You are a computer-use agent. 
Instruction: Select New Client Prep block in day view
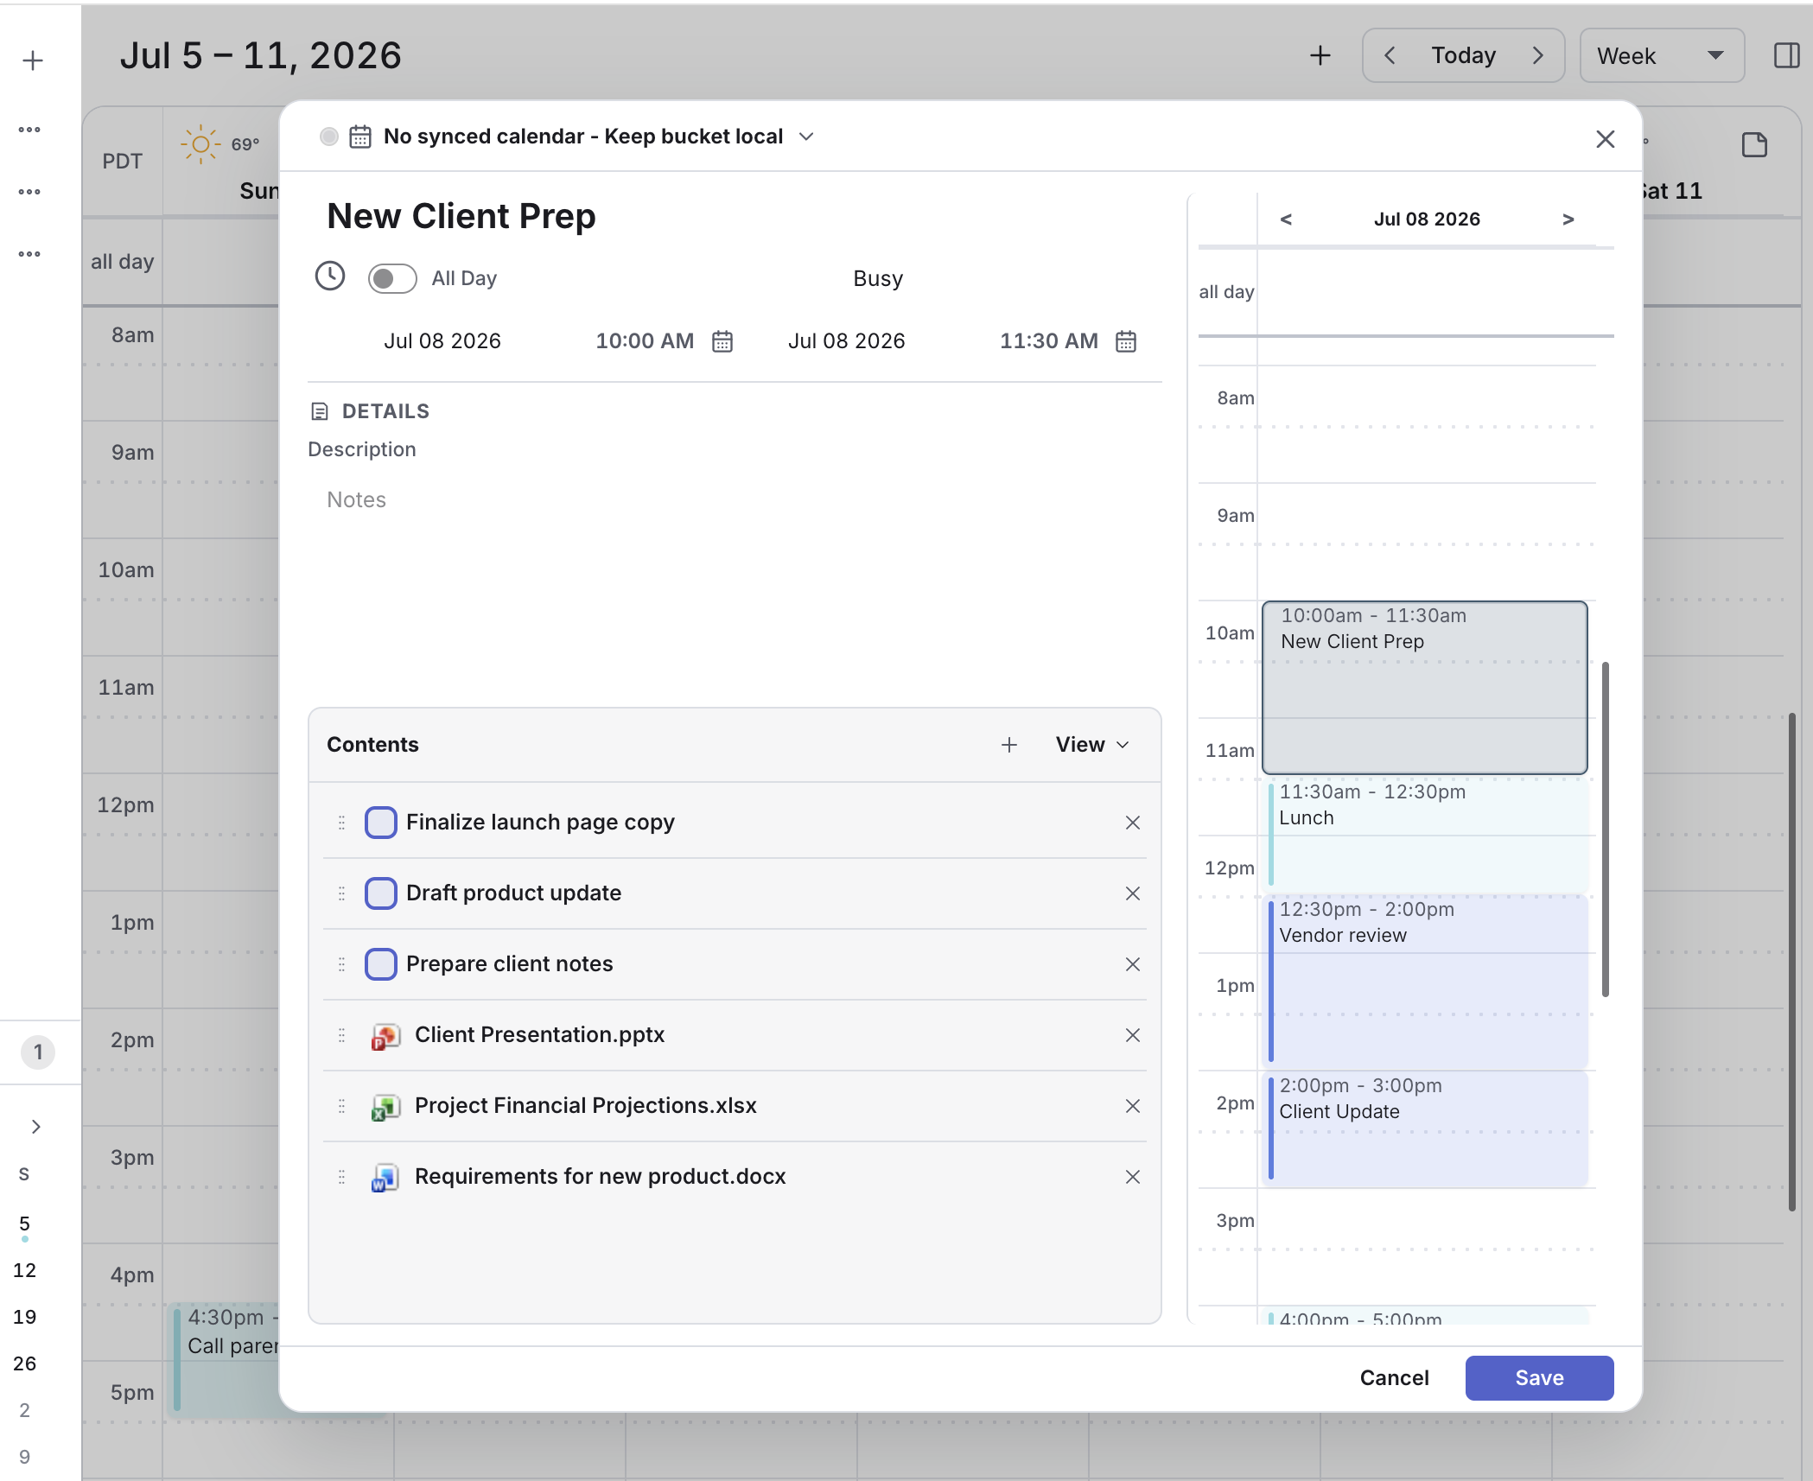1424,688
